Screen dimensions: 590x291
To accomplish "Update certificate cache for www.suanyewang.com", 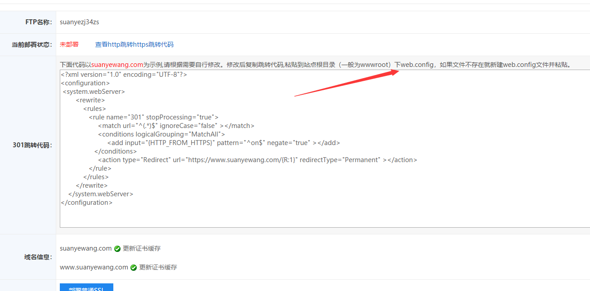I will coord(158,267).
